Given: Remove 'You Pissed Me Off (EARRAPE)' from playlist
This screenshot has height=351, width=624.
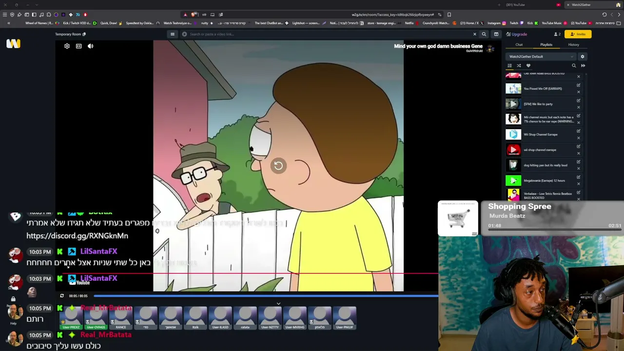Looking at the screenshot, I should click(579, 92).
